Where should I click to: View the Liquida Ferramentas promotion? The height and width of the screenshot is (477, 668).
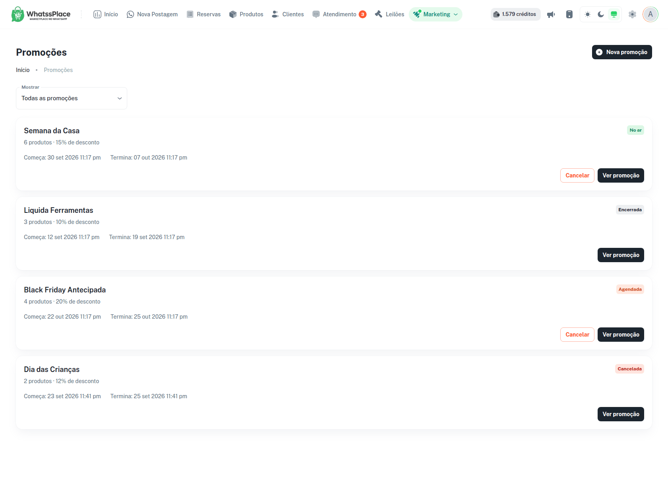click(x=621, y=255)
